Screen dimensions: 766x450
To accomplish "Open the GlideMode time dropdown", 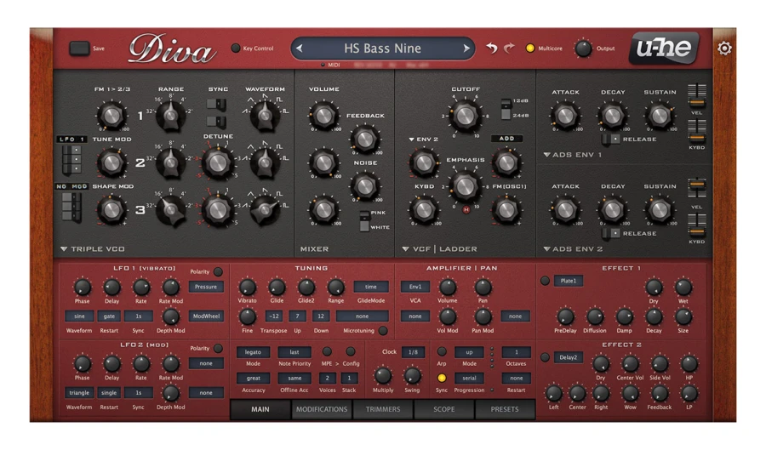I will (371, 287).
